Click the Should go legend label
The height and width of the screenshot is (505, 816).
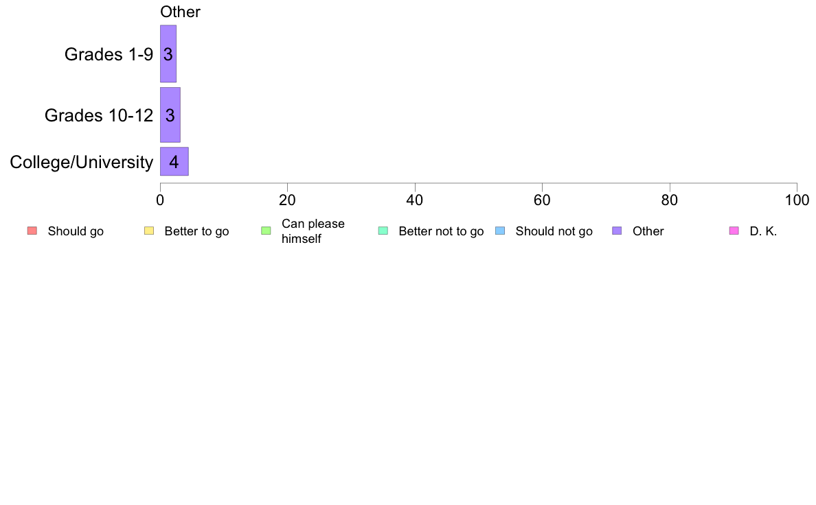[76, 231]
